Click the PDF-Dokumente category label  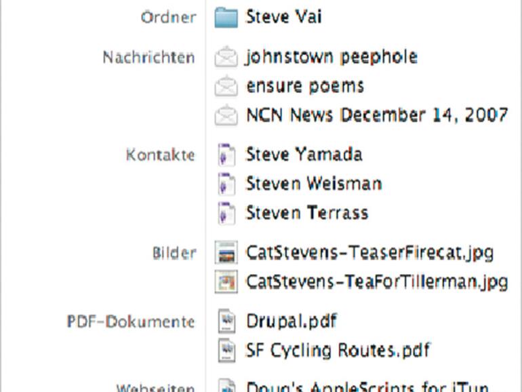[131, 321]
